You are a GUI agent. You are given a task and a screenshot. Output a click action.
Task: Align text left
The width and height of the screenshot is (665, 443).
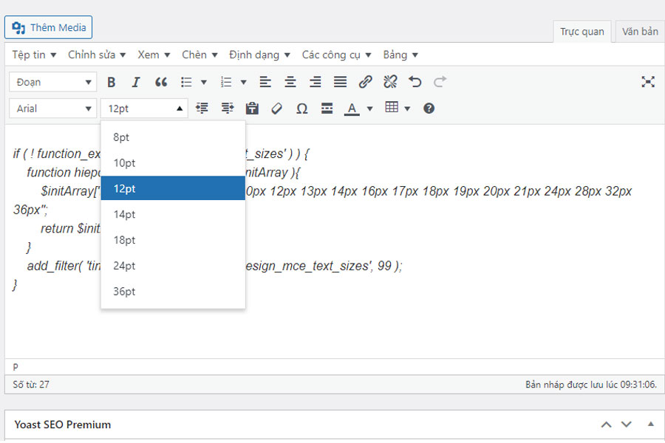pos(265,82)
